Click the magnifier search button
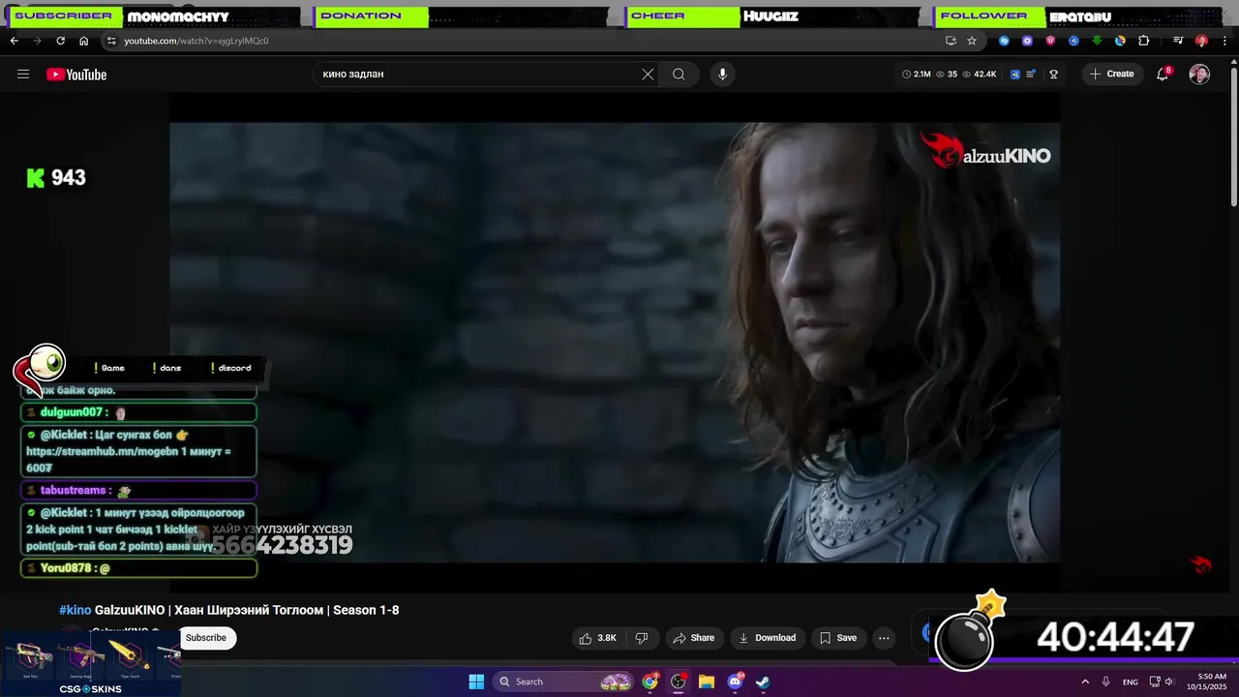1239x697 pixels. pos(679,75)
